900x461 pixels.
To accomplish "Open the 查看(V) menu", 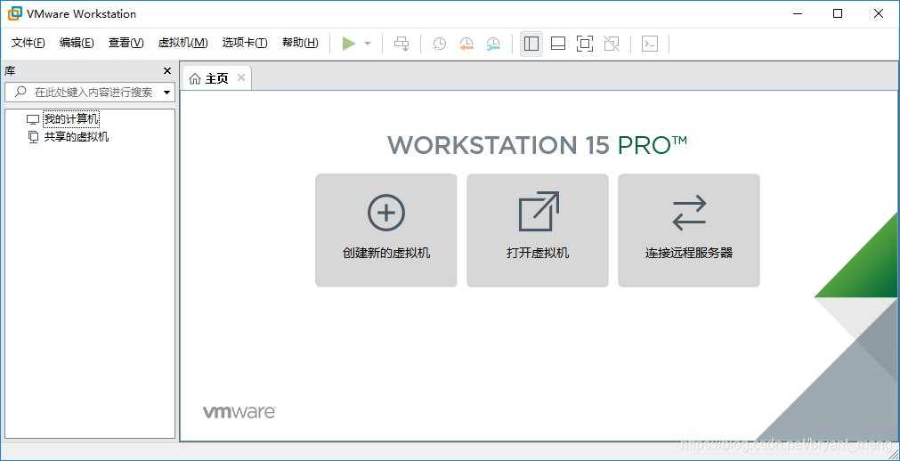I will coord(126,43).
